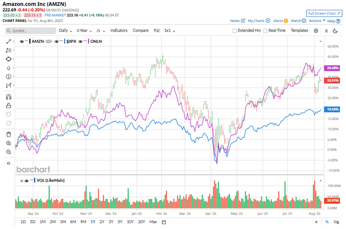Switch to the 6M time range
This screenshot has height=229, width=346.
pos(73,222)
